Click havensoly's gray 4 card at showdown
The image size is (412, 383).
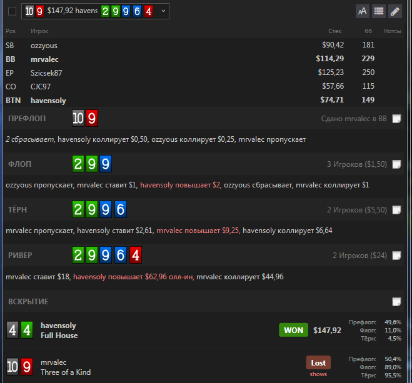[13, 330]
